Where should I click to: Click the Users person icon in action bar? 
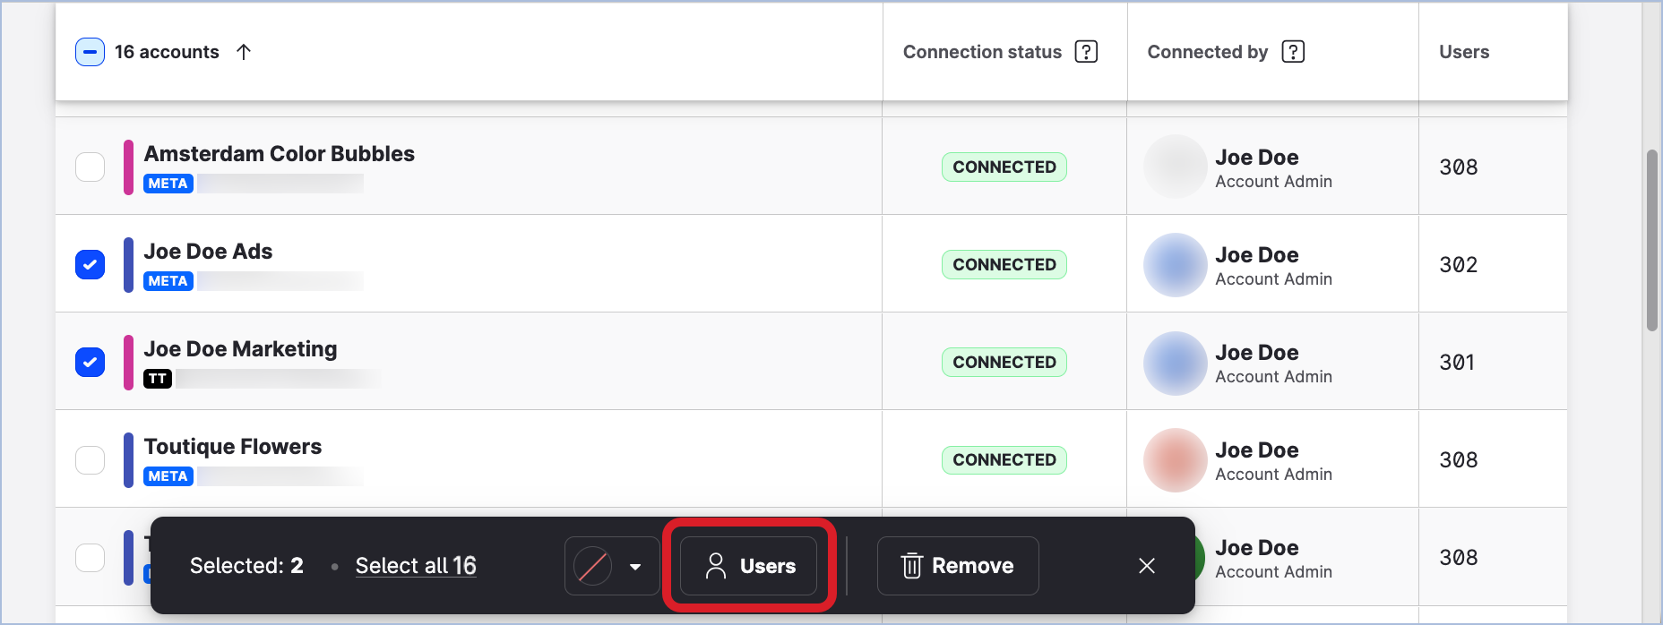[x=716, y=565]
